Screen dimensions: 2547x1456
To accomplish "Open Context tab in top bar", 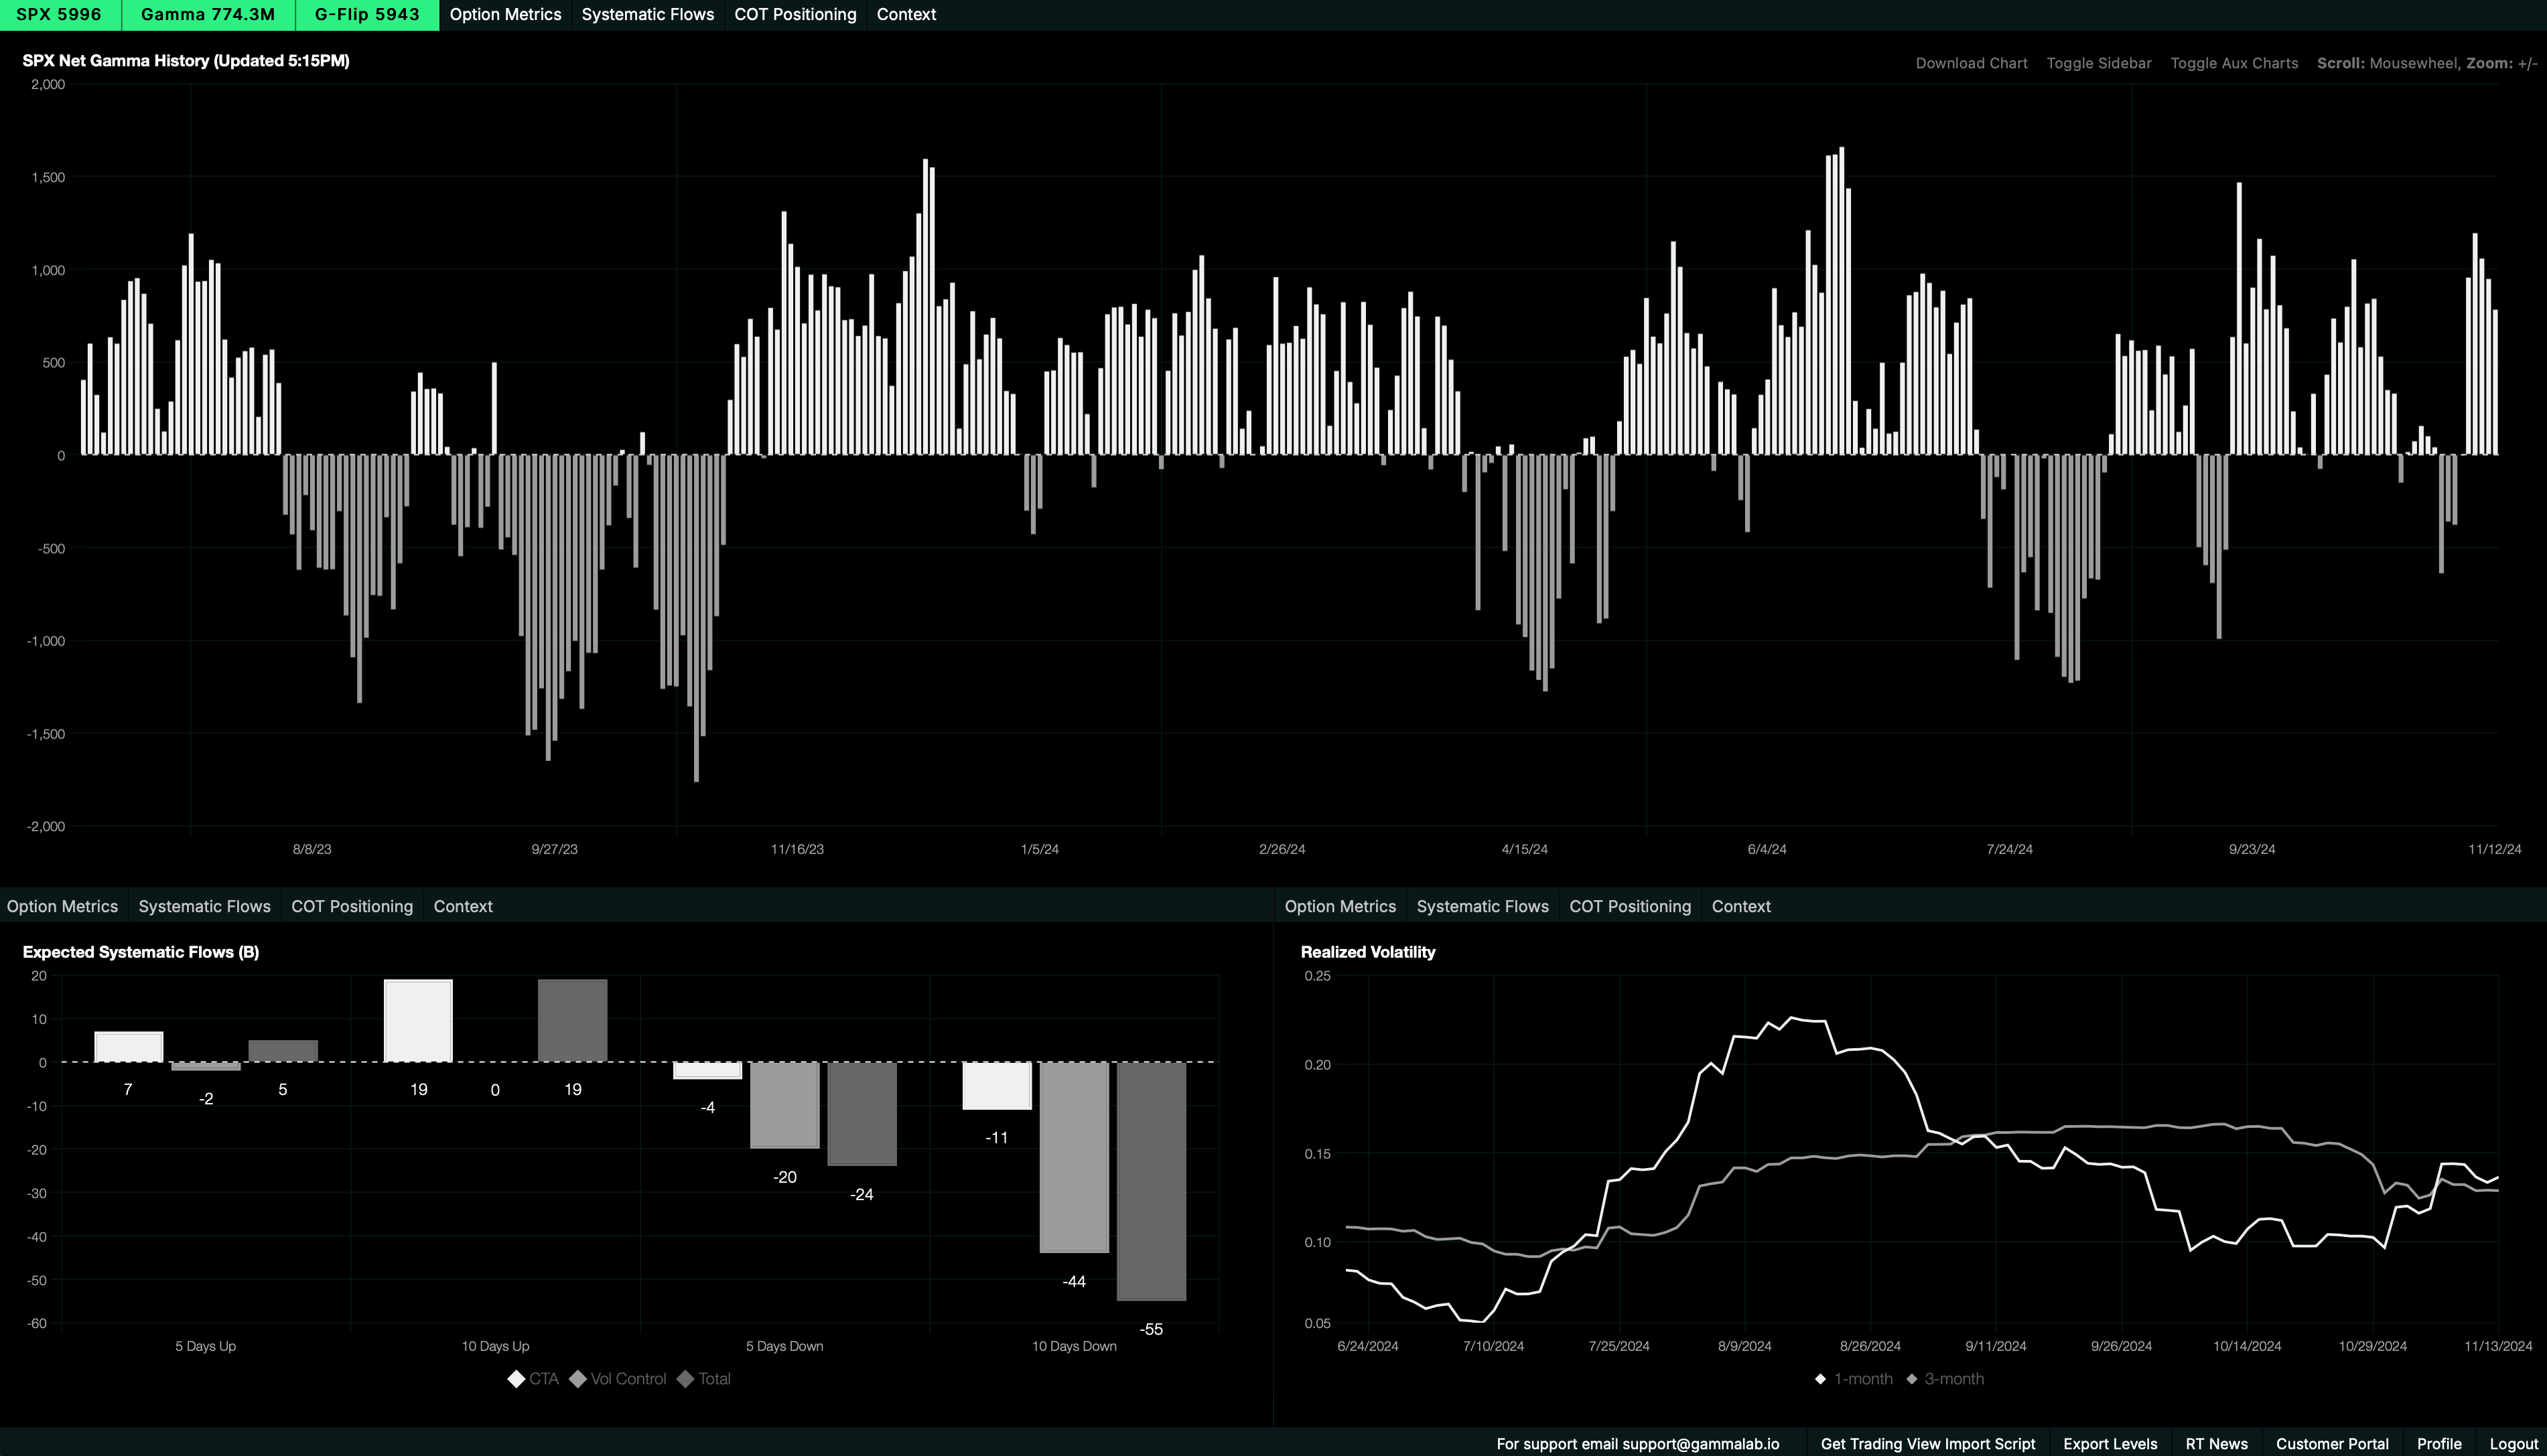I will (x=906, y=15).
